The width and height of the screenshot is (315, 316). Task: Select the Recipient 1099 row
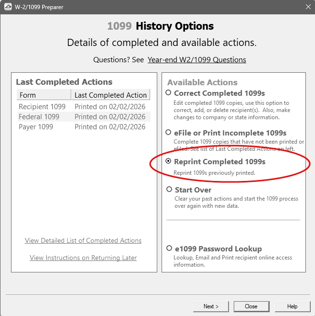(43, 107)
